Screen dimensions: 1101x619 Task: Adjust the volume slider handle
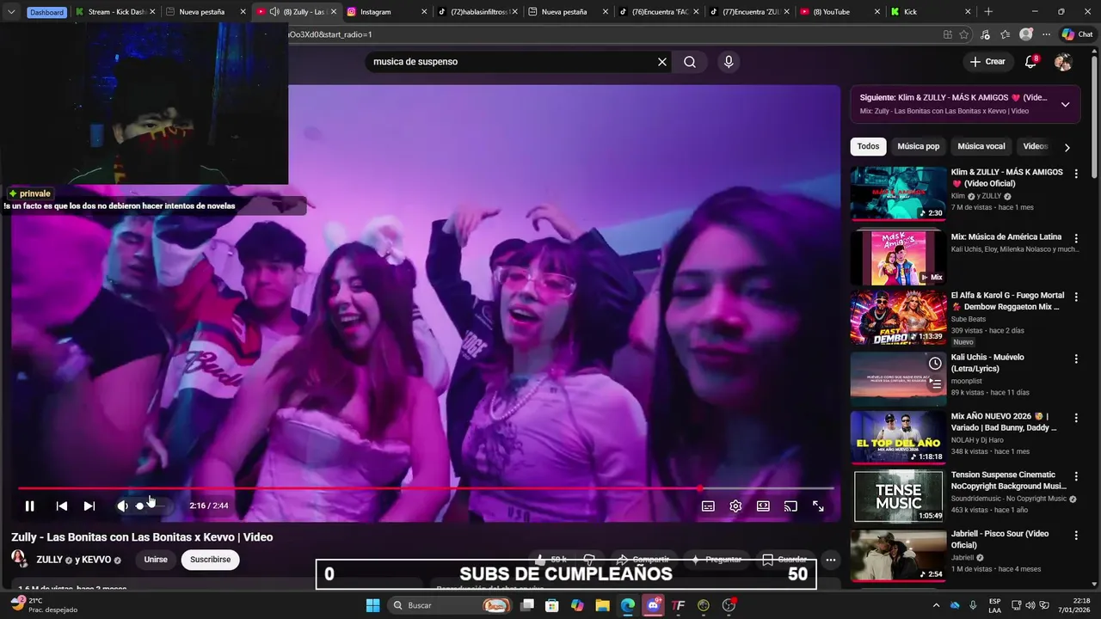tap(140, 506)
